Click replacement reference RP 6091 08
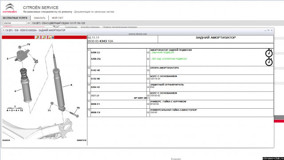This screenshot has height=160, width=284. (x=140, y=98)
